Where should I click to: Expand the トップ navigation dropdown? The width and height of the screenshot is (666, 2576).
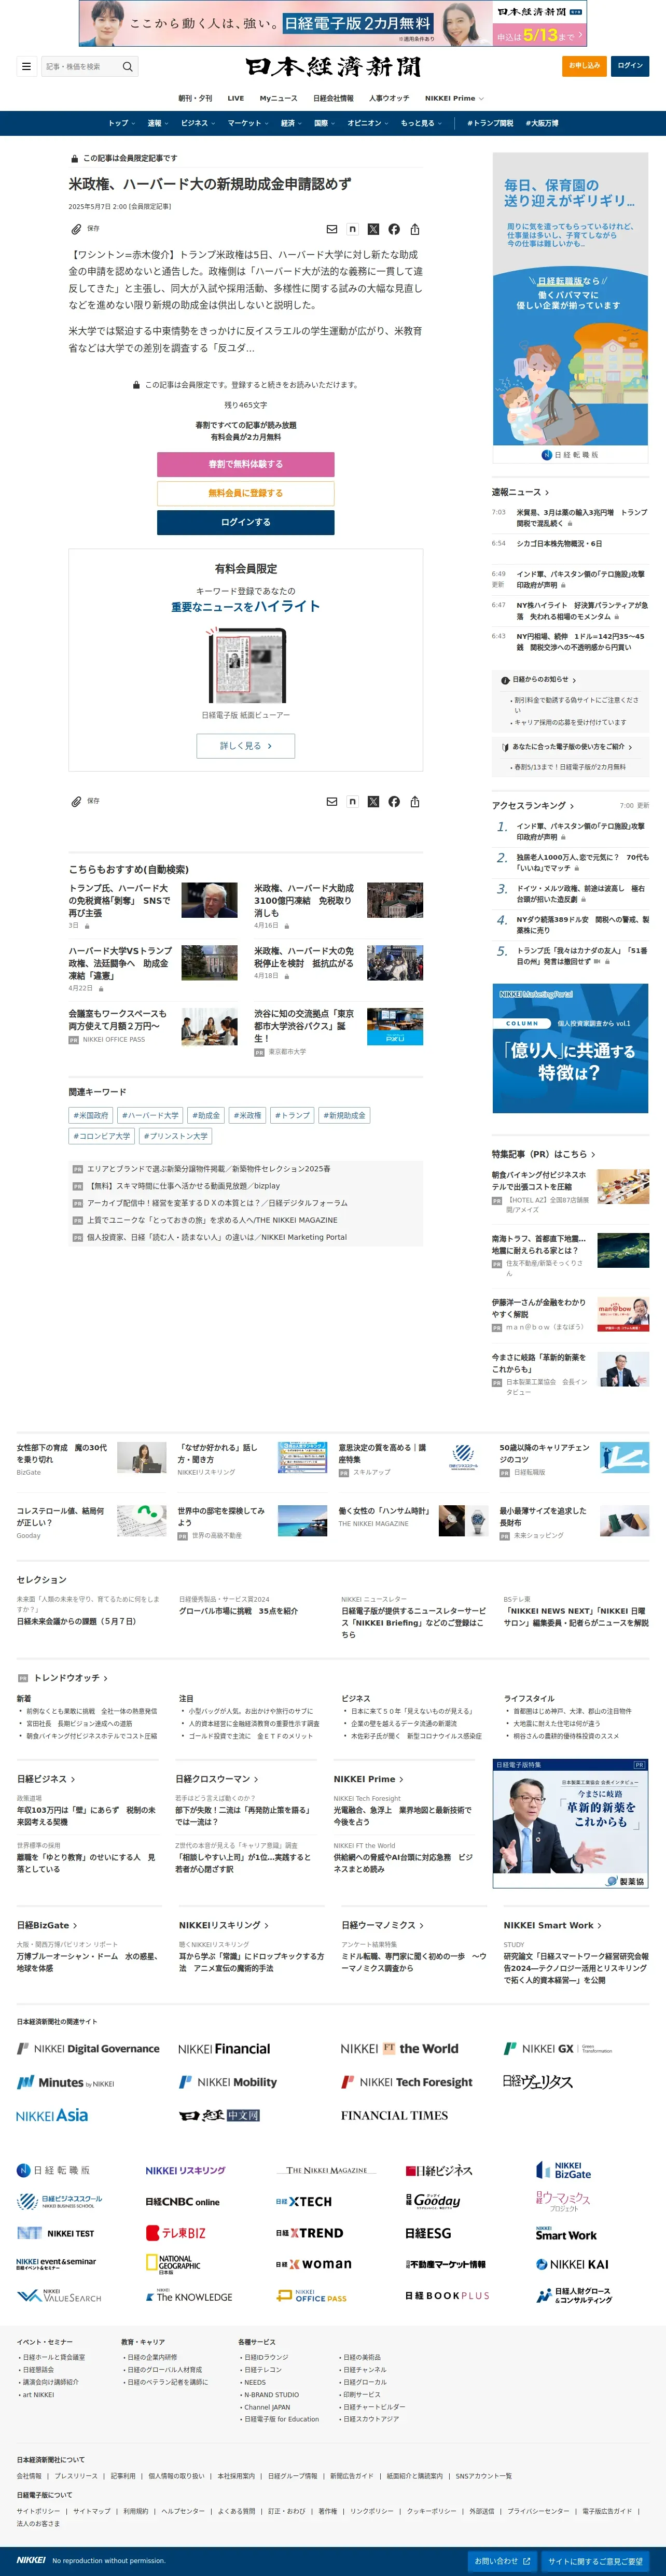(x=121, y=123)
